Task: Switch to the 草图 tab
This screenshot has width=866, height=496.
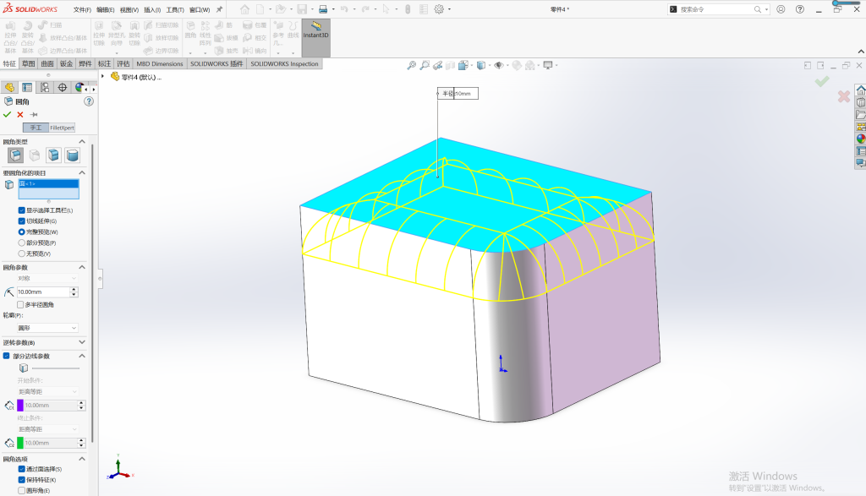Action: 28,64
